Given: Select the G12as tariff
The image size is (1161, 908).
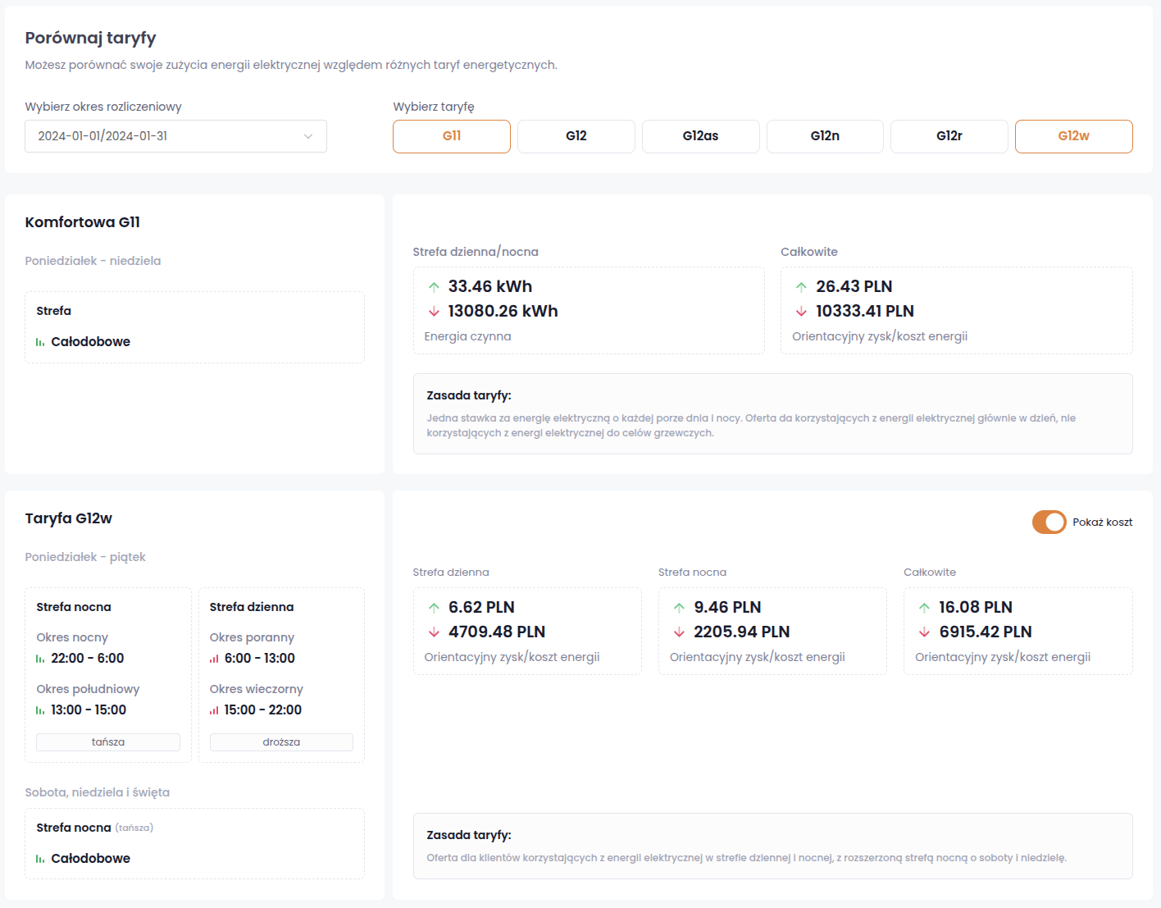Looking at the screenshot, I should (700, 136).
